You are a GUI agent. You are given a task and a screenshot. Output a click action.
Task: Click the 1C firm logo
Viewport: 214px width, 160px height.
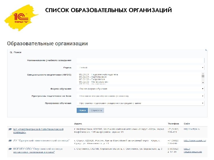tap(21, 18)
